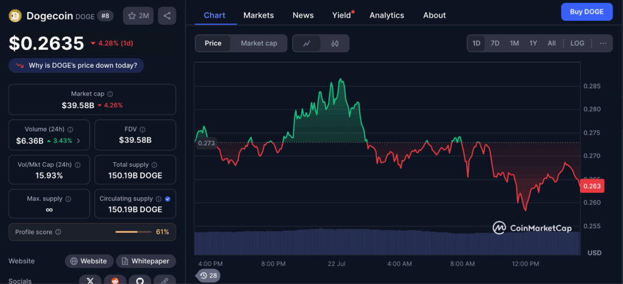The image size is (623, 284).
Task: Open the Reddit social link
Action: point(114,280)
